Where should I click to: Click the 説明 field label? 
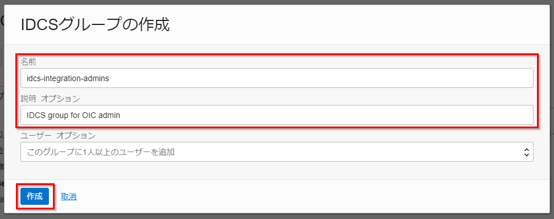pos(28,99)
